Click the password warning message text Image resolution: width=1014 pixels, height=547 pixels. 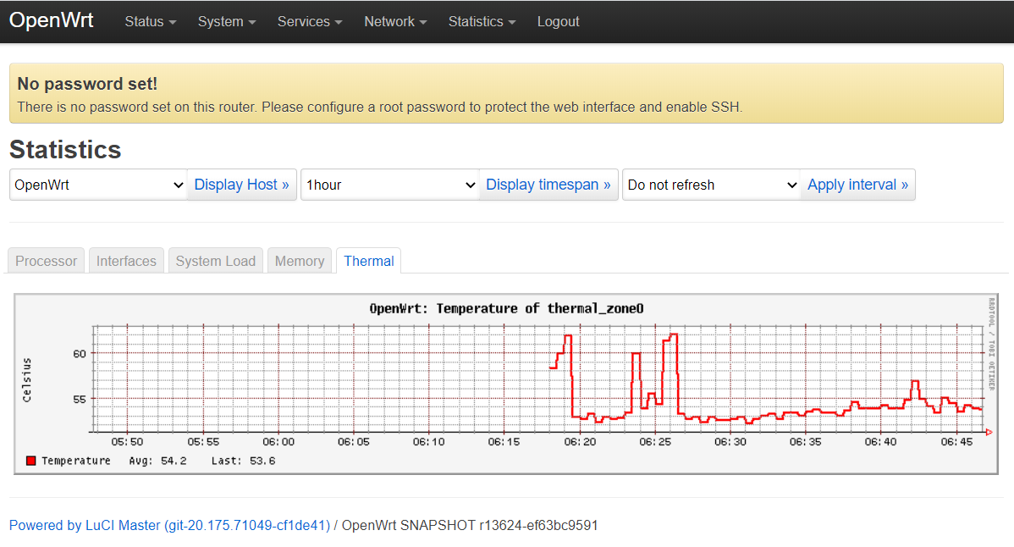[x=379, y=108]
